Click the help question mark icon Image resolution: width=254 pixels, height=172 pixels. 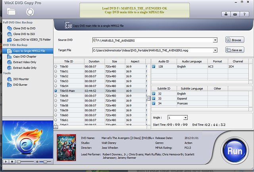click(244, 14)
